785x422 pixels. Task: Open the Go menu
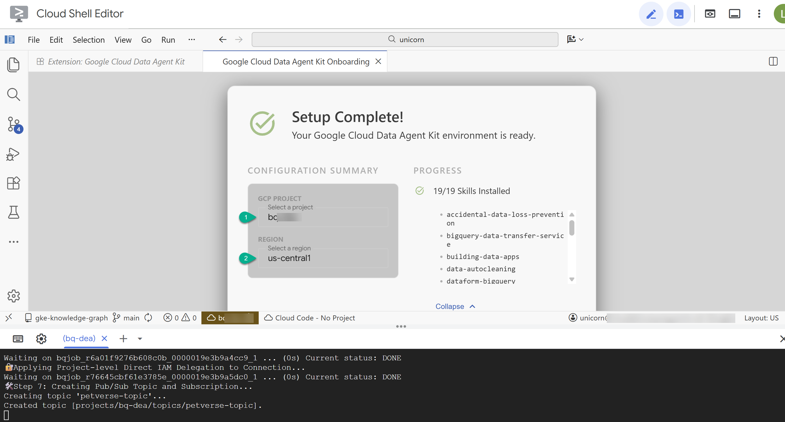pyautogui.click(x=146, y=40)
